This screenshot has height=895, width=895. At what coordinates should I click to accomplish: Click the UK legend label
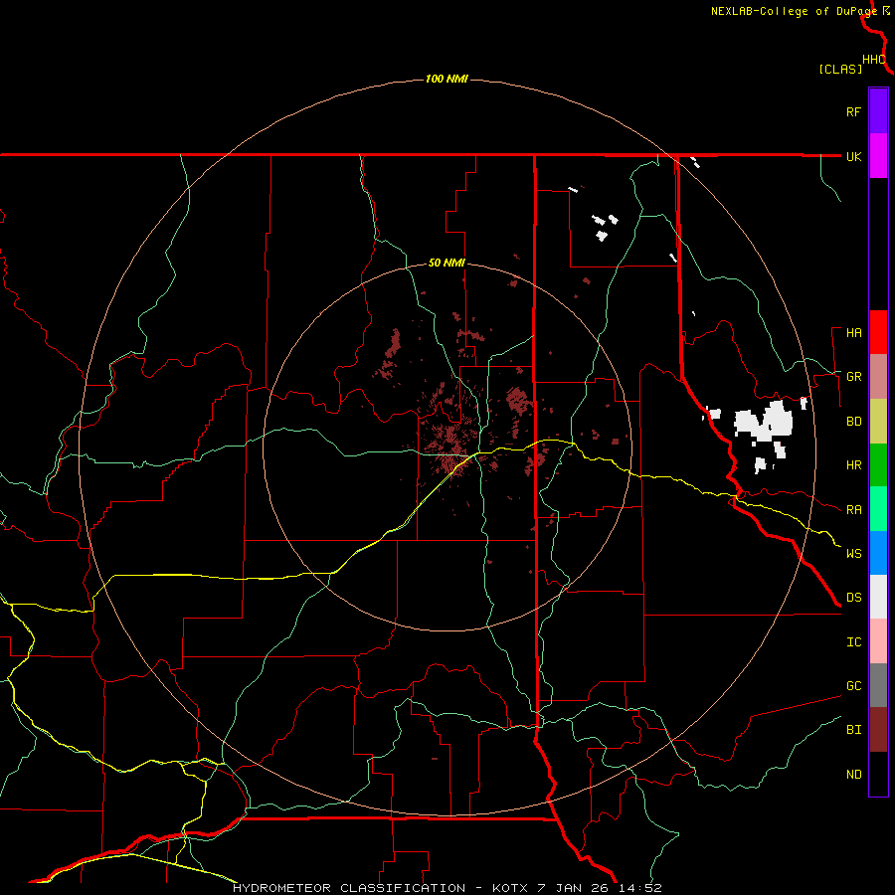(x=853, y=157)
